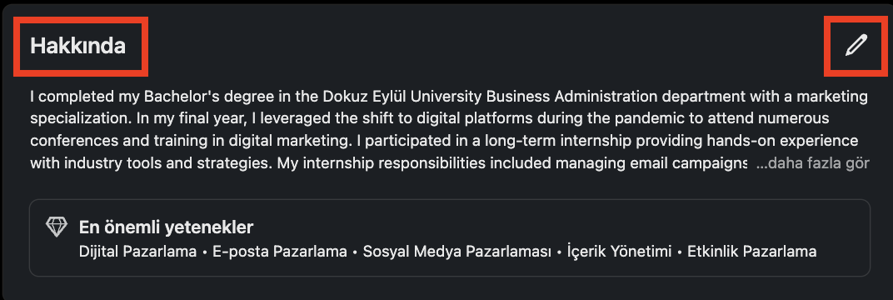Click the Dijital Pazarlama skill

(x=137, y=252)
